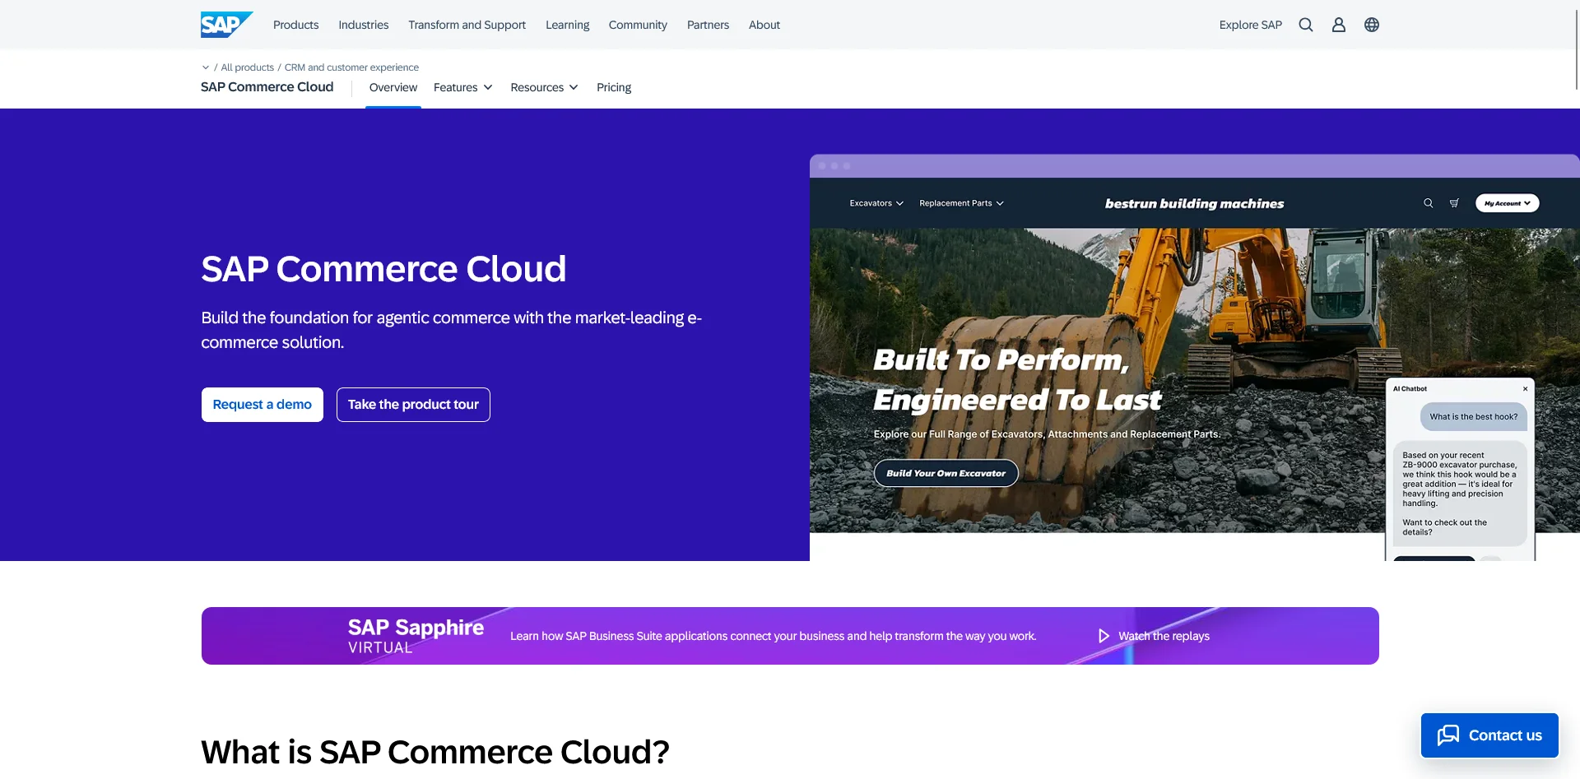Expand the breadcrumb chevron before All products
This screenshot has height=779, width=1580.
pos(206,67)
